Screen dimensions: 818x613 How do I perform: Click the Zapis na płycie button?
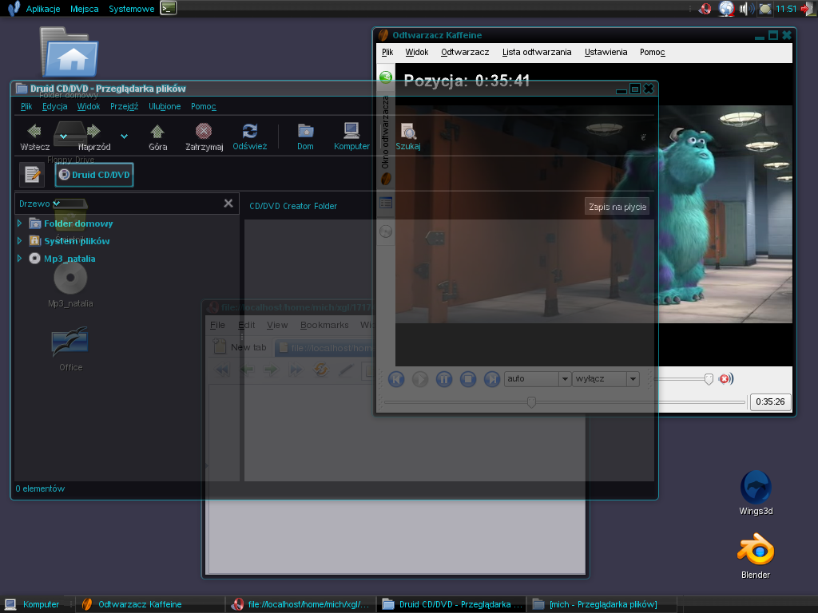[617, 207]
